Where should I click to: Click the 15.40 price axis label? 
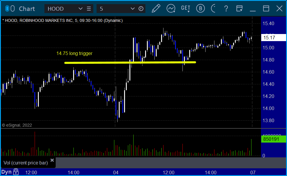click(x=268, y=23)
